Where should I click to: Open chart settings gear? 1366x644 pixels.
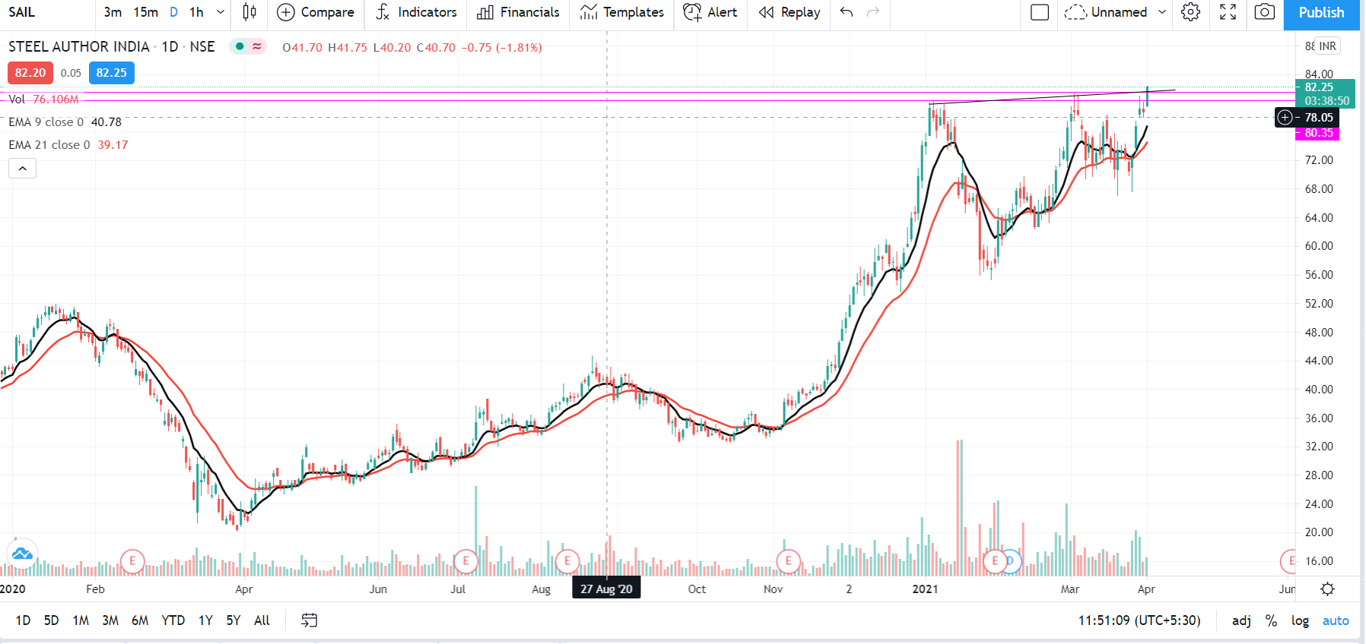tap(1191, 12)
